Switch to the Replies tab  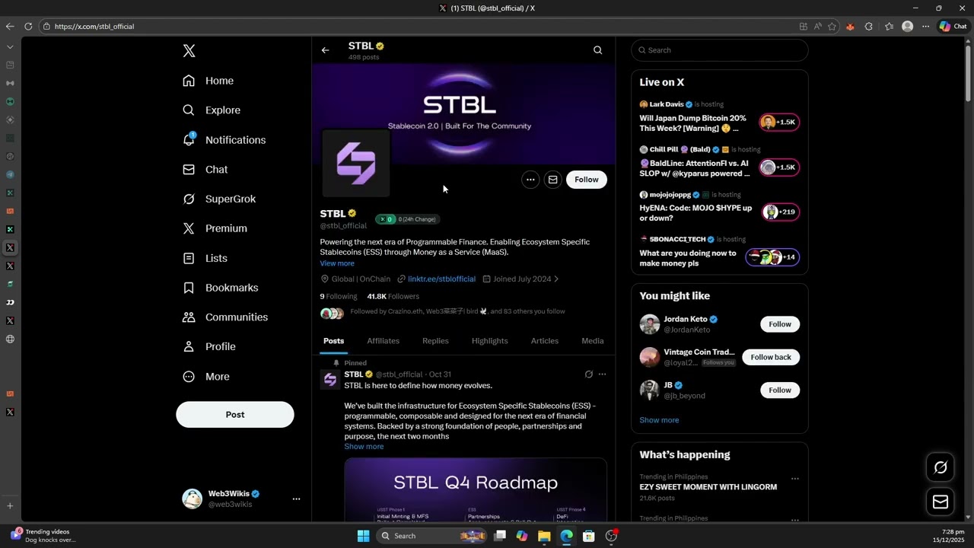[x=435, y=341]
